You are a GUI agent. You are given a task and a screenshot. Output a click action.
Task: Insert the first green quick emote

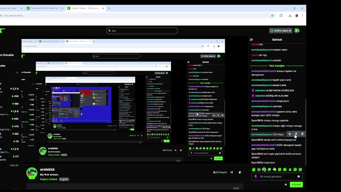pos(254,170)
